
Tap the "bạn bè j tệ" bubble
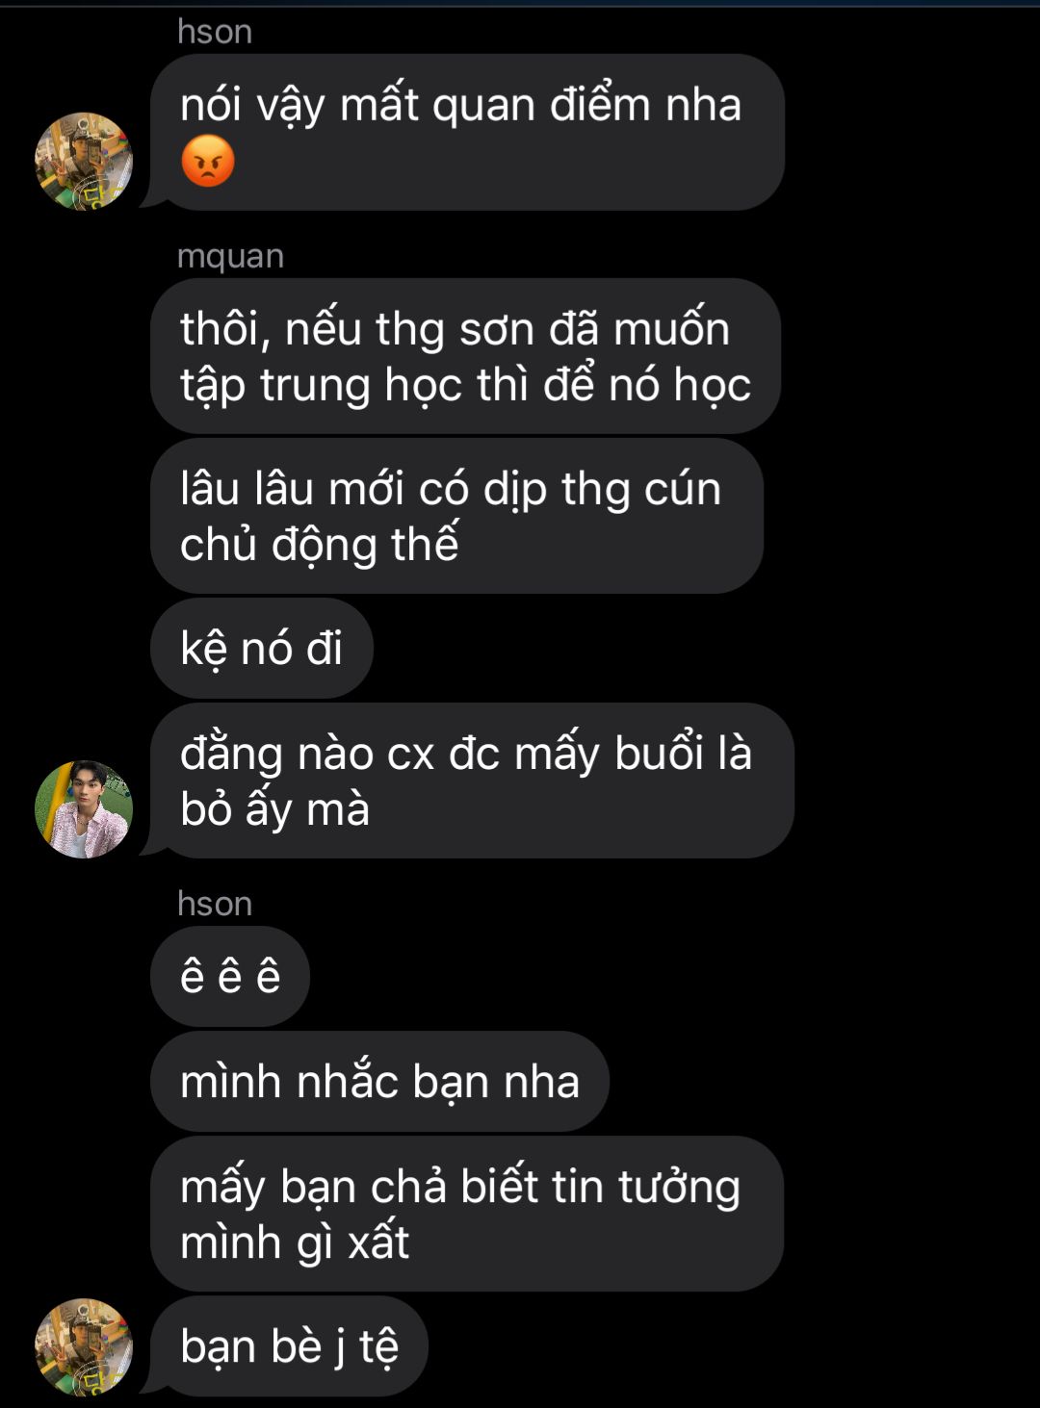(289, 1345)
